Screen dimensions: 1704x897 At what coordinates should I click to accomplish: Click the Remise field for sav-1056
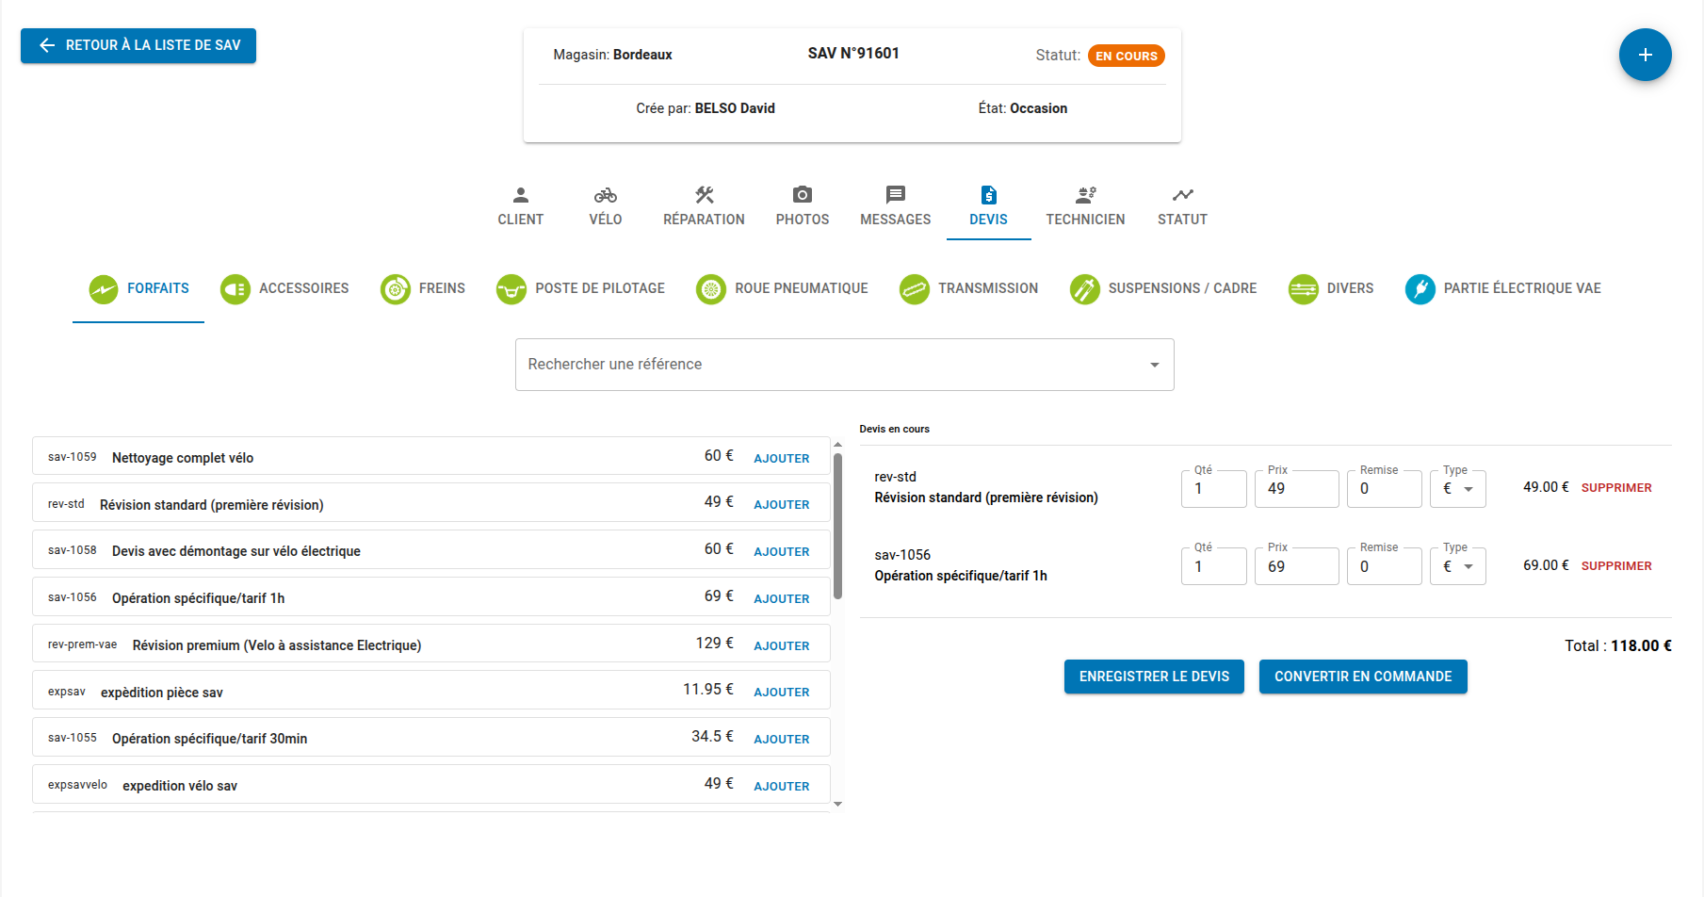(x=1383, y=567)
